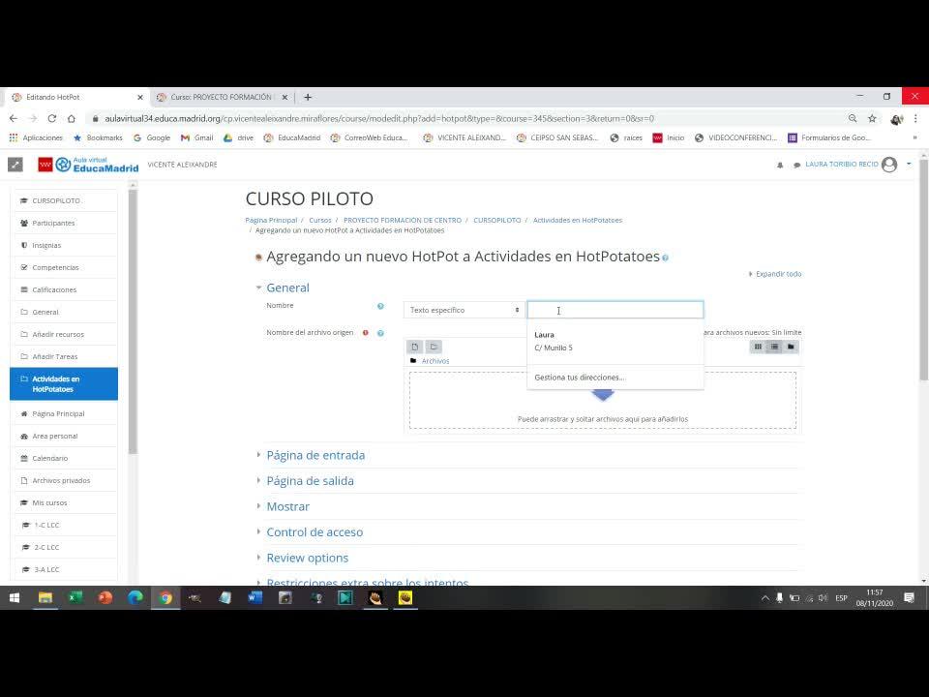Click the help icon next to Nombre
929x697 pixels.
pyautogui.click(x=380, y=307)
